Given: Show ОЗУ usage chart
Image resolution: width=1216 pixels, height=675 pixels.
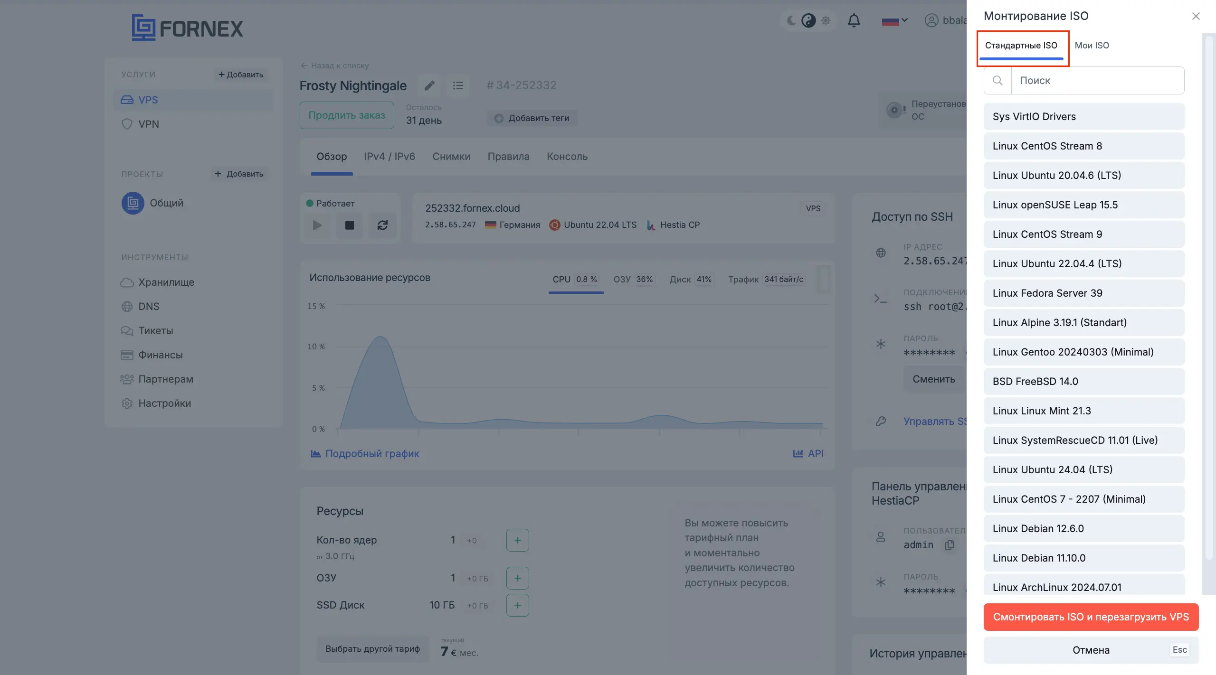Looking at the screenshot, I should (x=634, y=280).
